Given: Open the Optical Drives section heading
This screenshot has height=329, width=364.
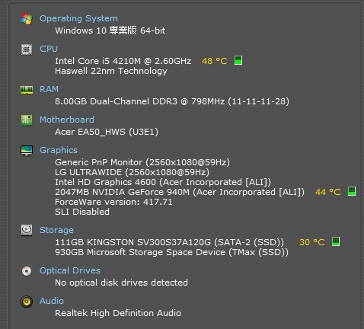Looking at the screenshot, I should 70,270.
